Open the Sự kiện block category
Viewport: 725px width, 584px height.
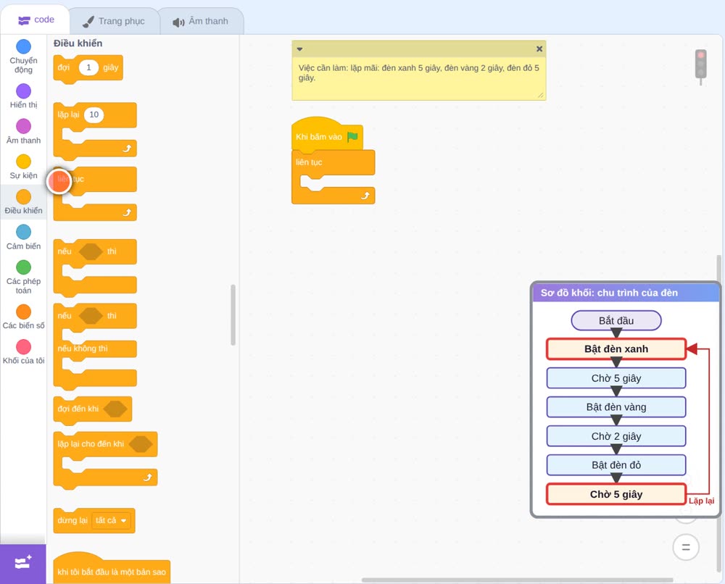[24, 167]
